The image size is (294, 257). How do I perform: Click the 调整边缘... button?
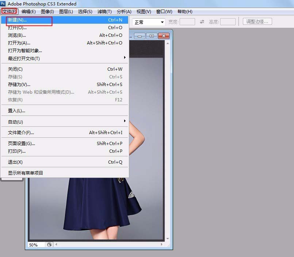point(257,22)
